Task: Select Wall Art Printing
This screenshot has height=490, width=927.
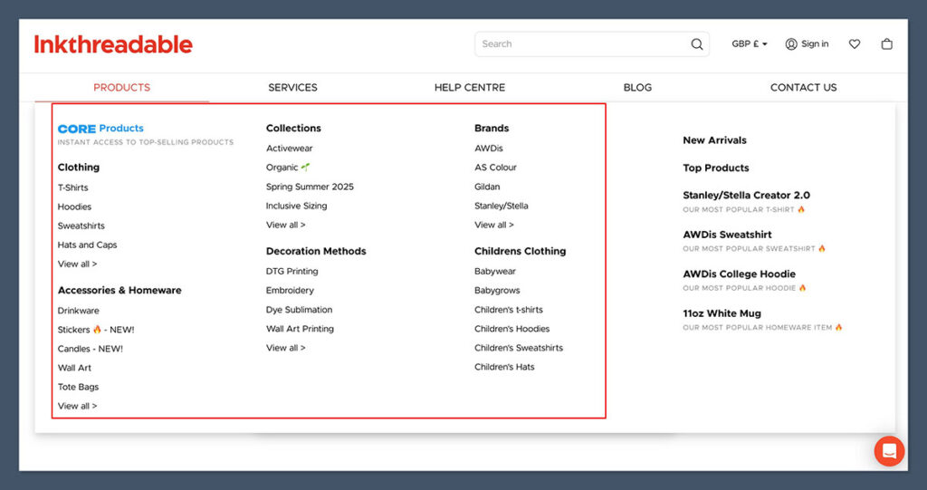Action: point(300,329)
